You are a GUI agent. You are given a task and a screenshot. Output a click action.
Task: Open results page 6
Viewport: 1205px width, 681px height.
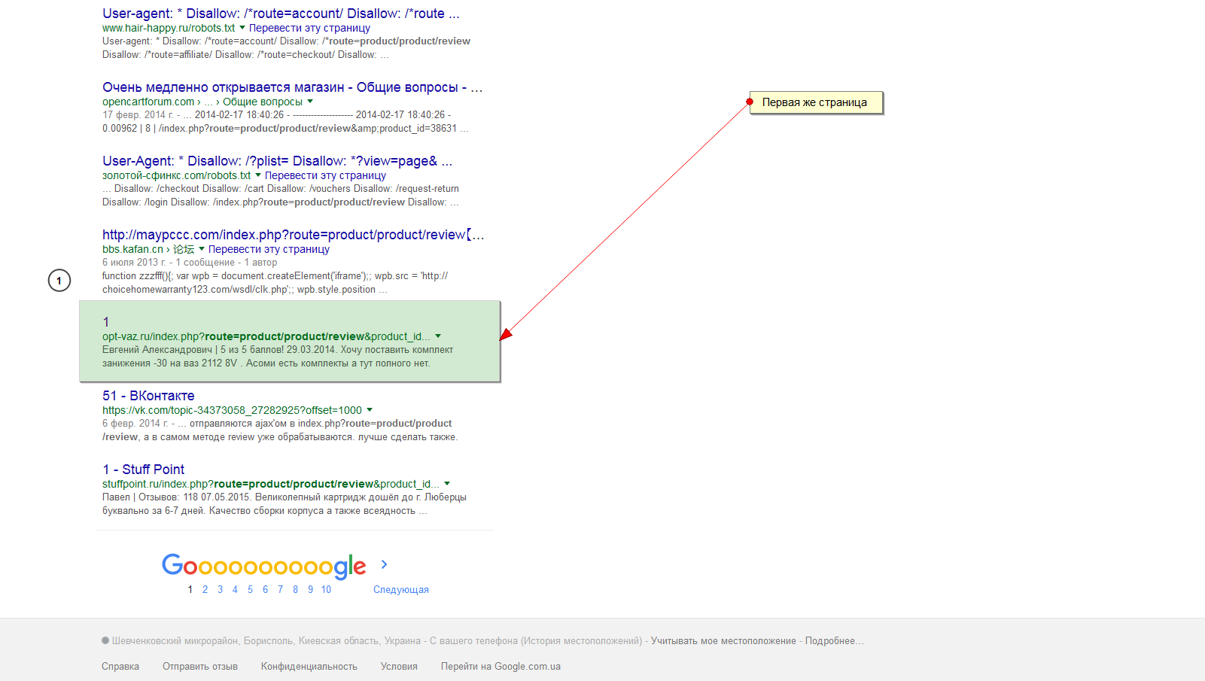pyautogui.click(x=265, y=590)
